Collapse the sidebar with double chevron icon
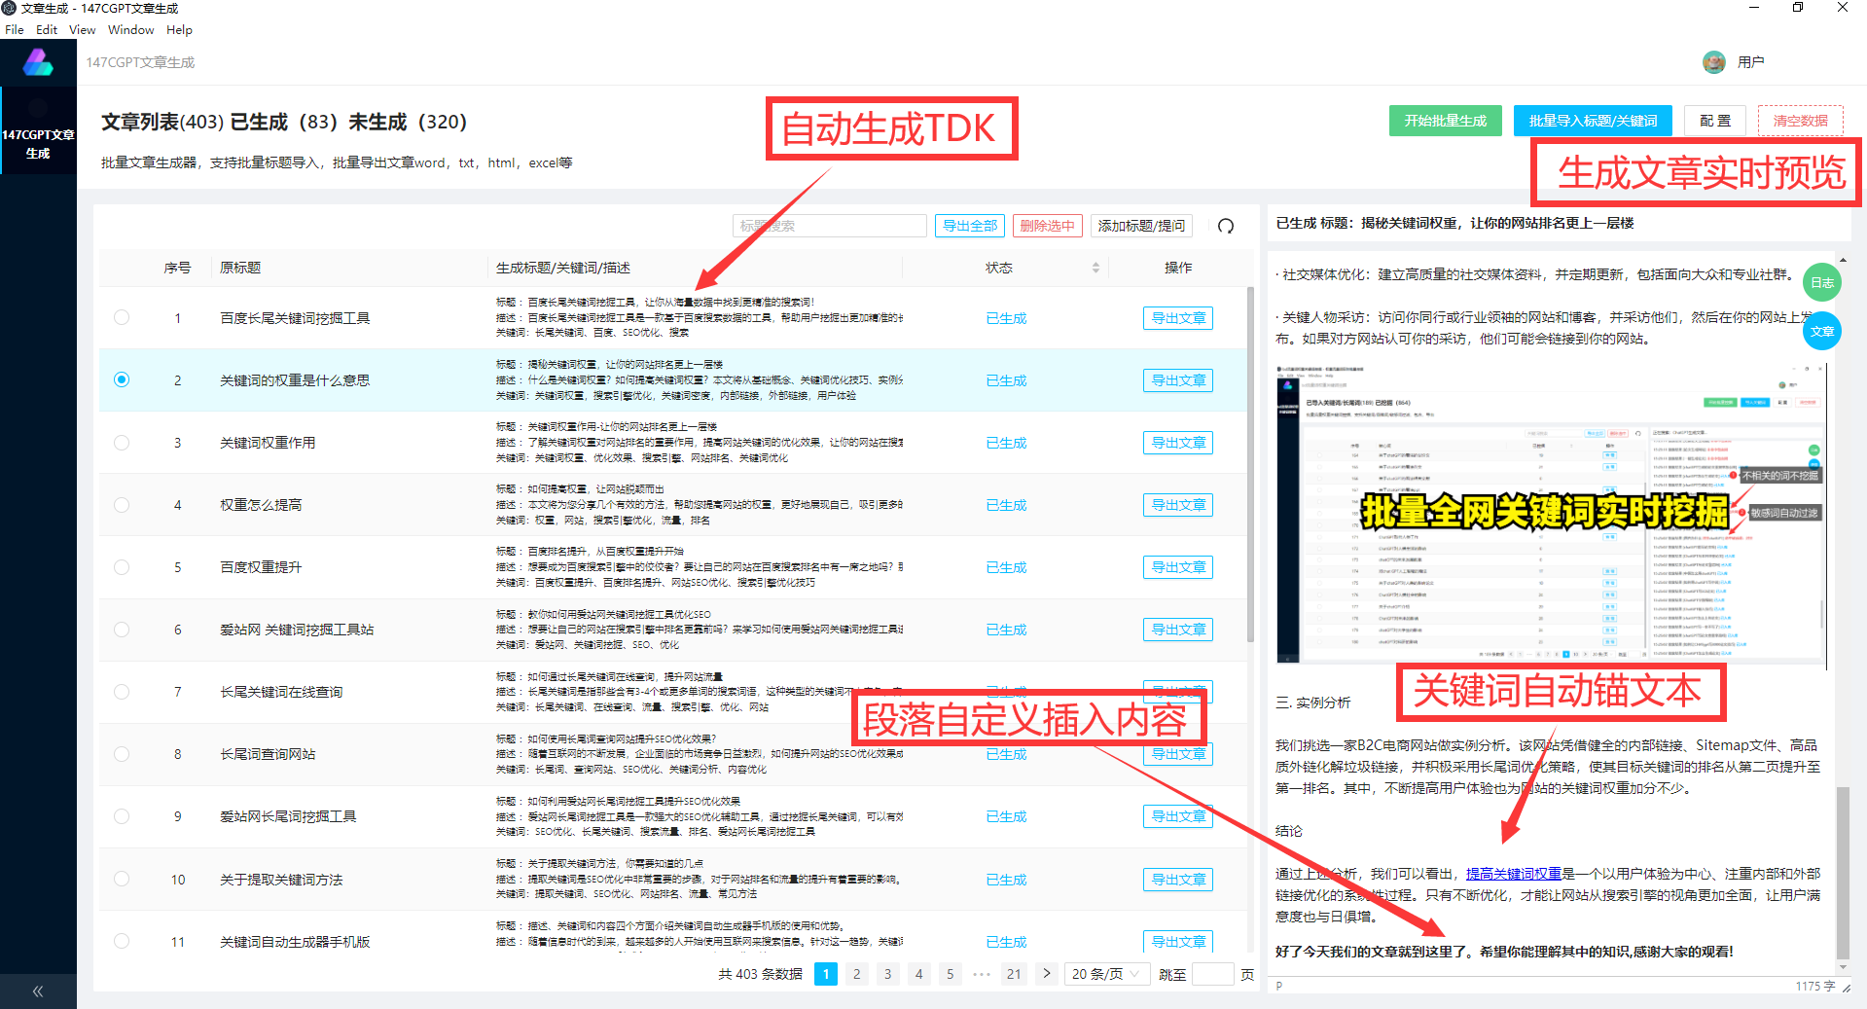The image size is (1867, 1009). [x=38, y=991]
